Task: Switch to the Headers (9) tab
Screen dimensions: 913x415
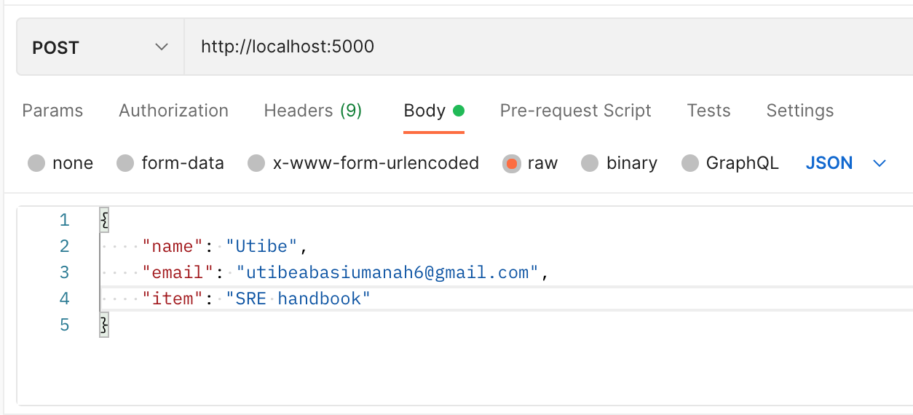Action: (312, 111)
